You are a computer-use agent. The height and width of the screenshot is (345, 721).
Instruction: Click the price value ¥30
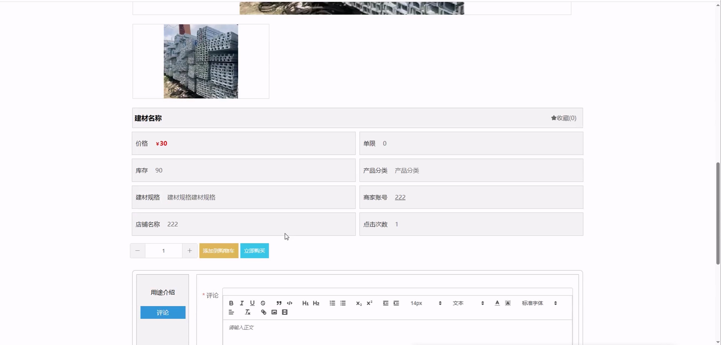tap(161, 143)
